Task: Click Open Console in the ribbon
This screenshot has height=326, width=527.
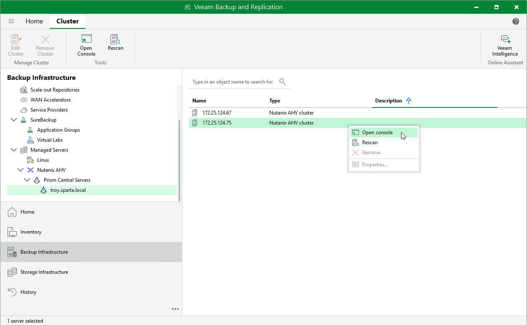Action: [87, 45]
